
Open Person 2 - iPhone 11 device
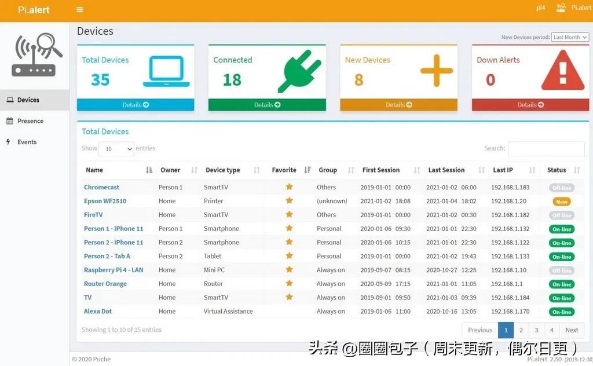tap(114, 243)
